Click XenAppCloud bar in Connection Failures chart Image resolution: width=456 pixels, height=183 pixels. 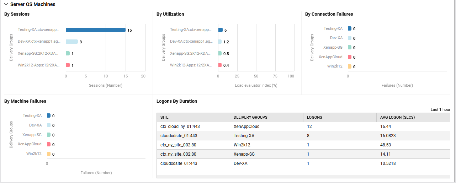pyautogui.click(x=350, y=57)
